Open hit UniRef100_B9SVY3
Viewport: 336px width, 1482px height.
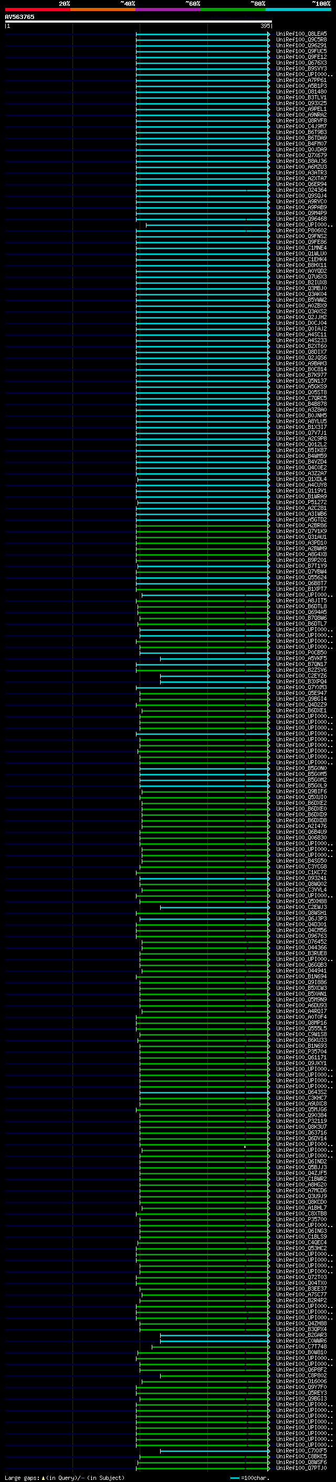coord(301,68)
